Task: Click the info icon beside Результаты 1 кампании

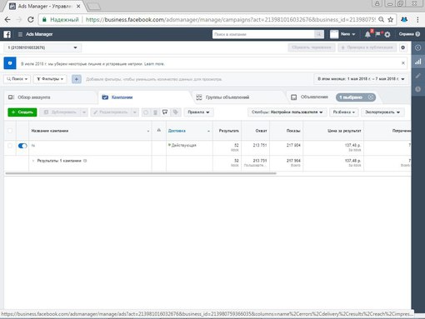Action: 85,161
